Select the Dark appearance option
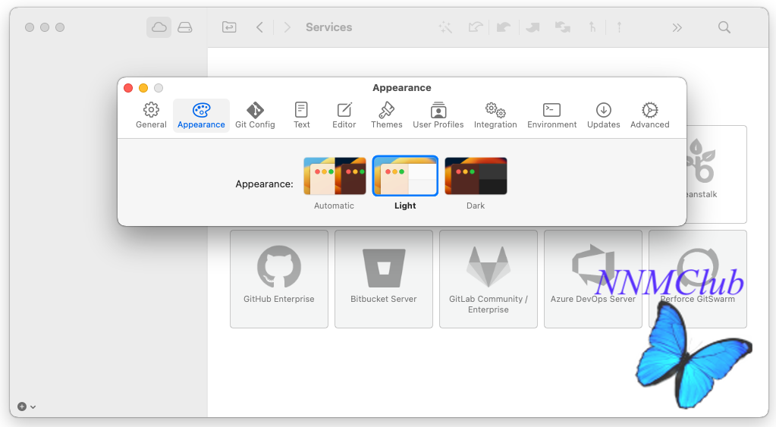776x427 pixels. coord(476,177)
